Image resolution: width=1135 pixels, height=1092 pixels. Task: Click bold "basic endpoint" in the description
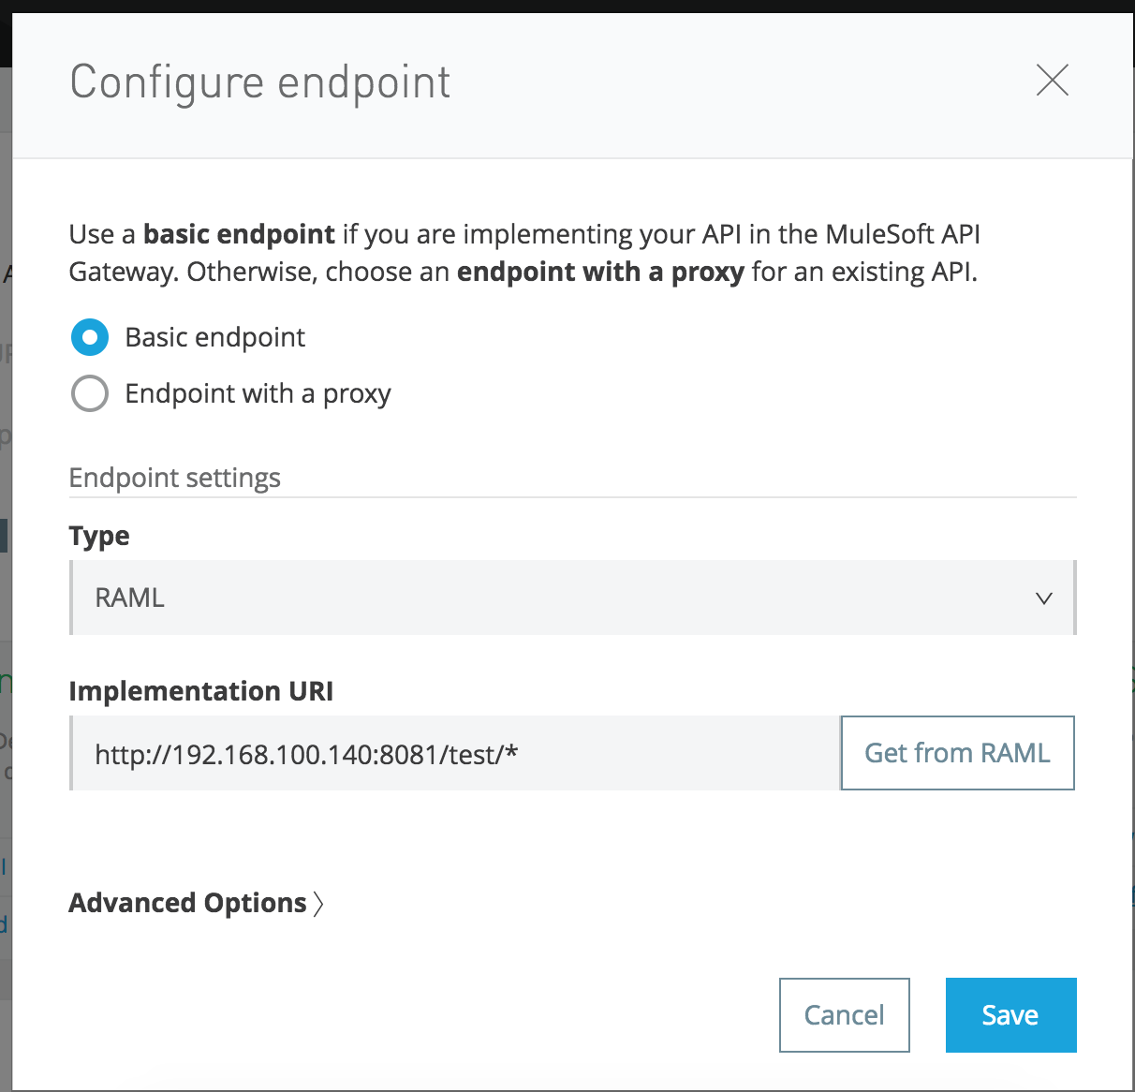[x=239, y=234]
